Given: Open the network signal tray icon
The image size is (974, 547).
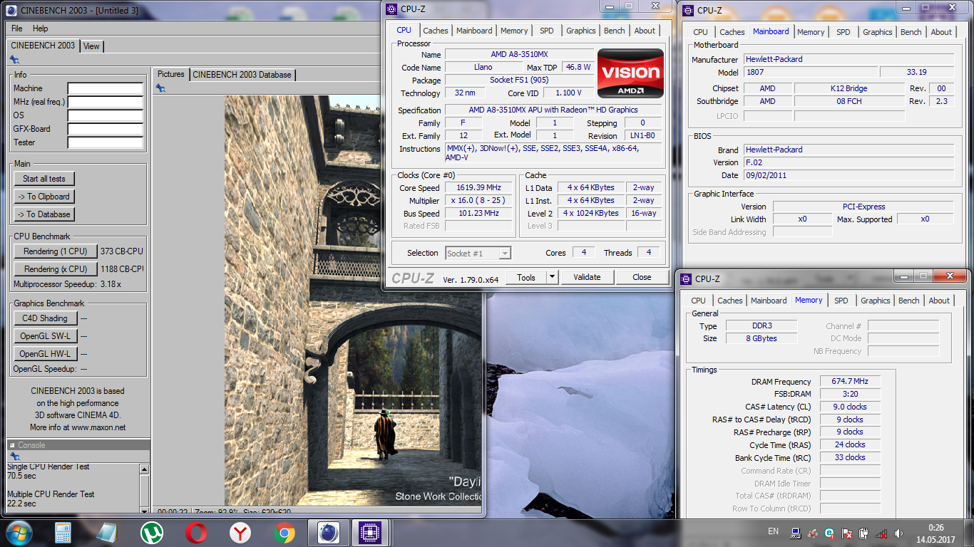Looking at the screenshot, I should [881, 532].
